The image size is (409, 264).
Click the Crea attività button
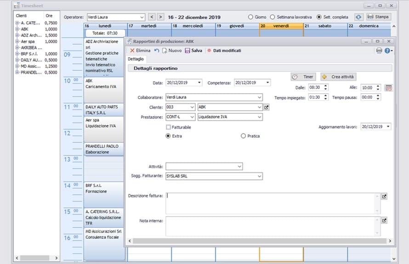pos(339,77)
